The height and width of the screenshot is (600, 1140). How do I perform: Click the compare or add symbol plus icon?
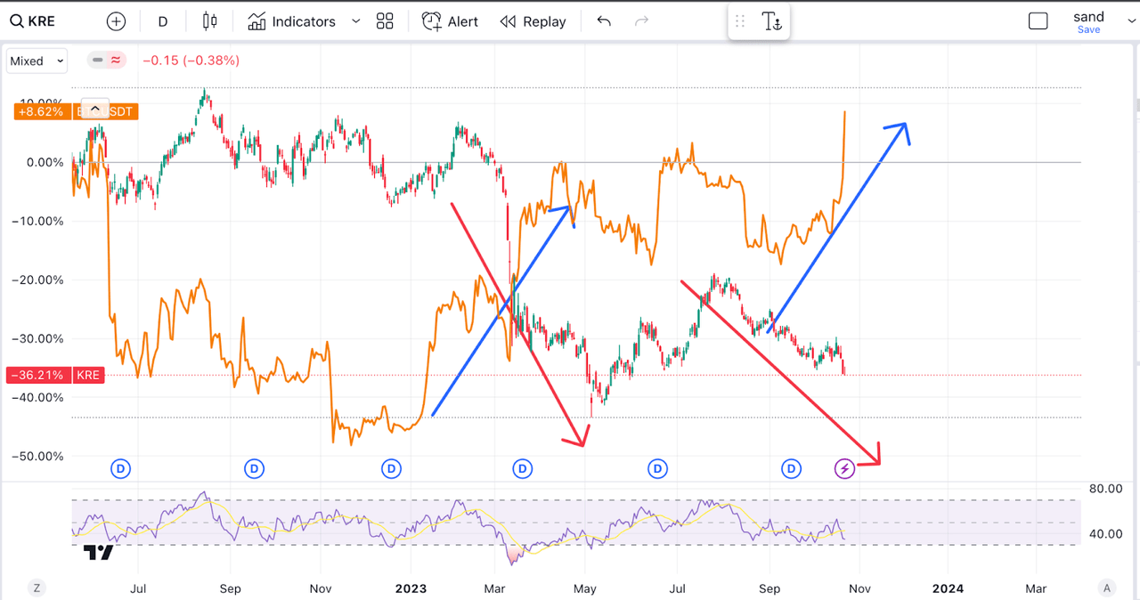point(116,21)
